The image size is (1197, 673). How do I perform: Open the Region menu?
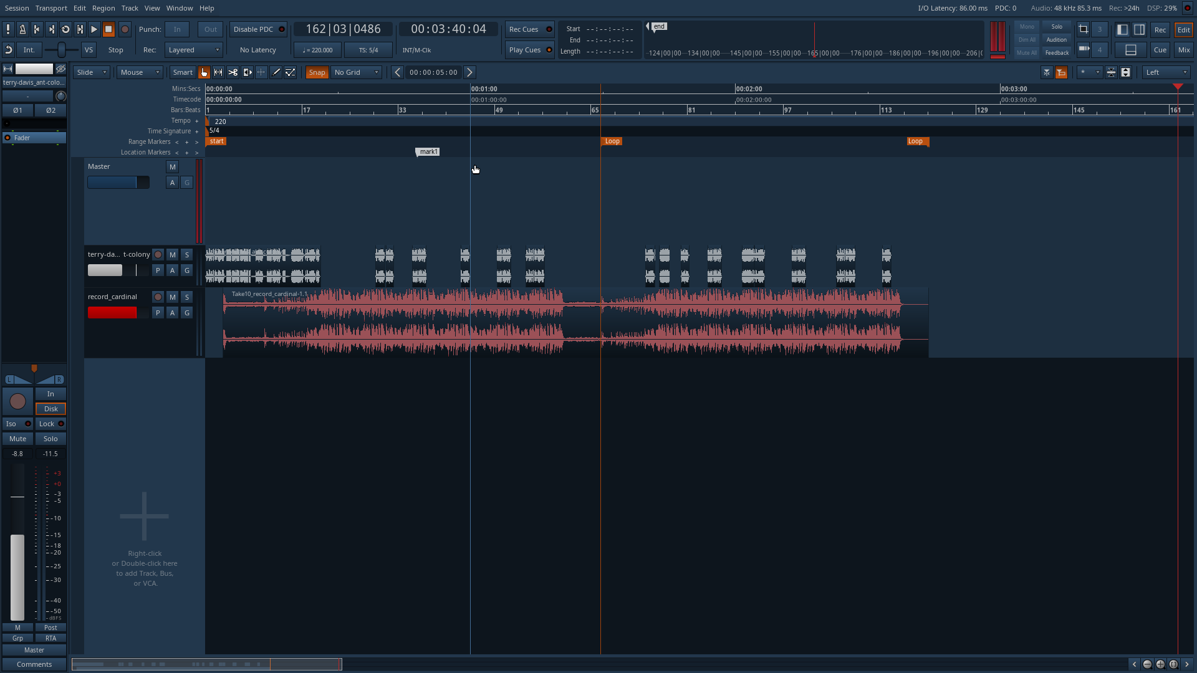[x=103, y=8]
